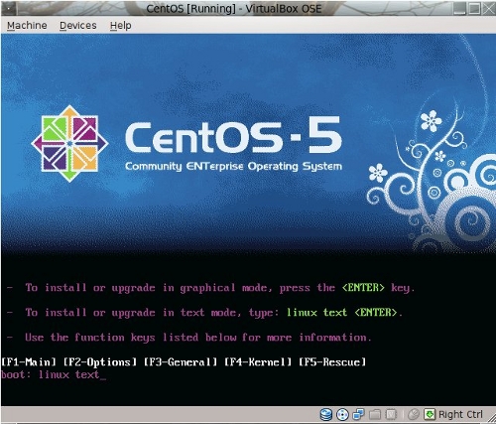Click the hard disk activity icon
Screen dimensions: 496x424
[x=326, y=414]
